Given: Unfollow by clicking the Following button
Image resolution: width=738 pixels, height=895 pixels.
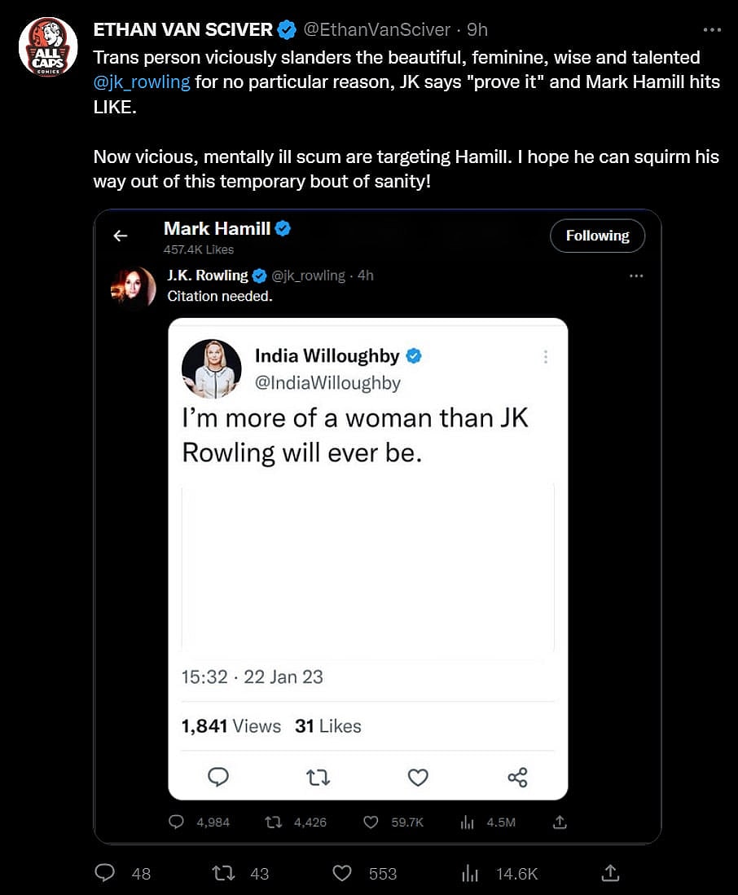Looking at the screenshot, I should coord(597,236).
